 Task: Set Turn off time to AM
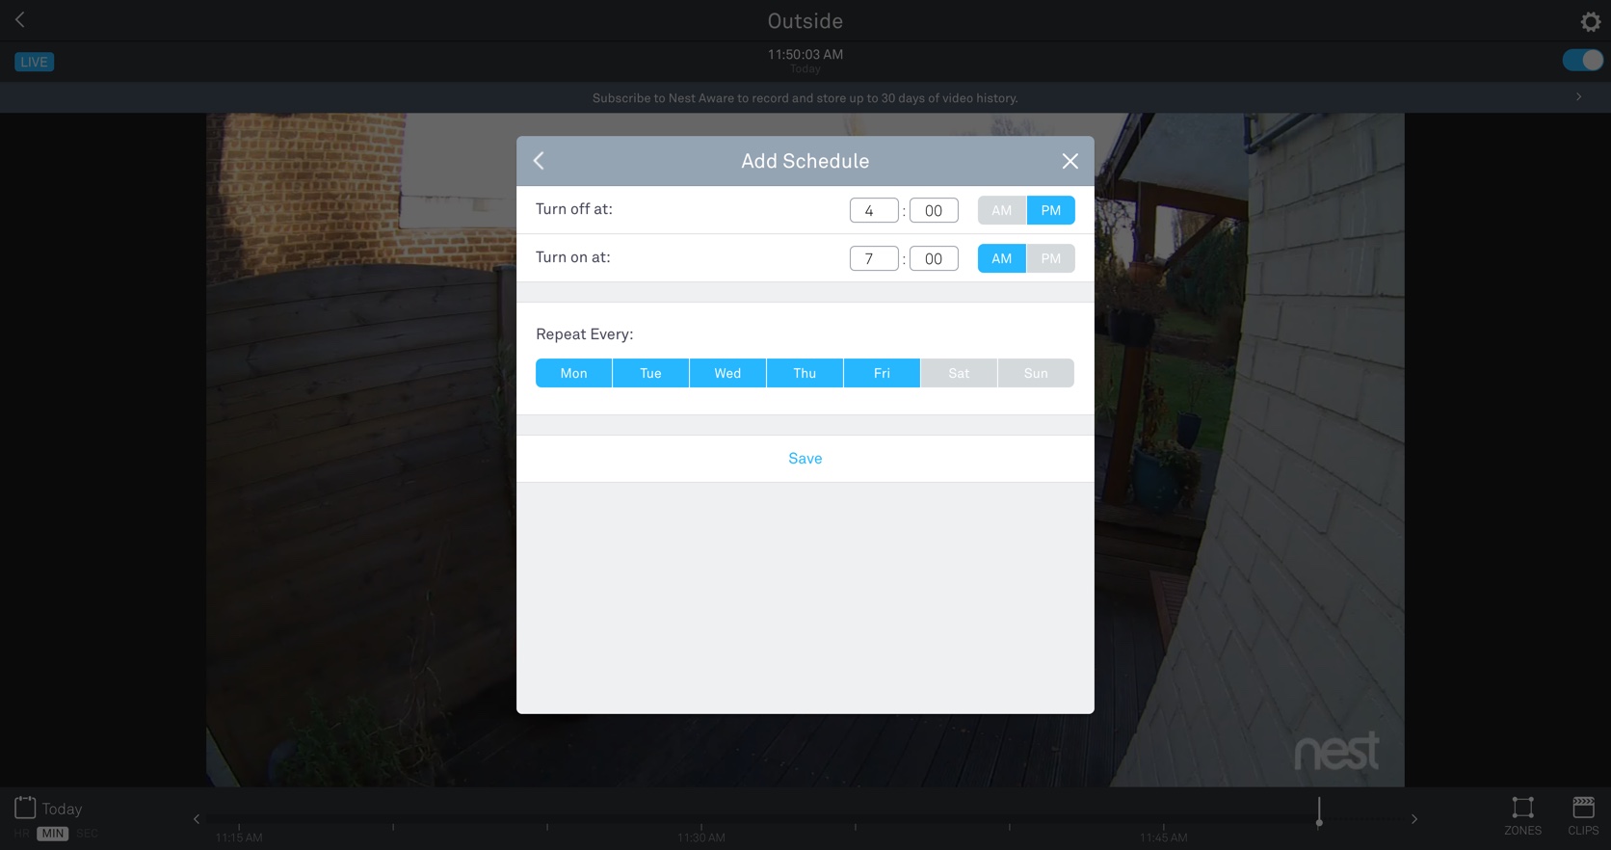tap(1001, 210)
